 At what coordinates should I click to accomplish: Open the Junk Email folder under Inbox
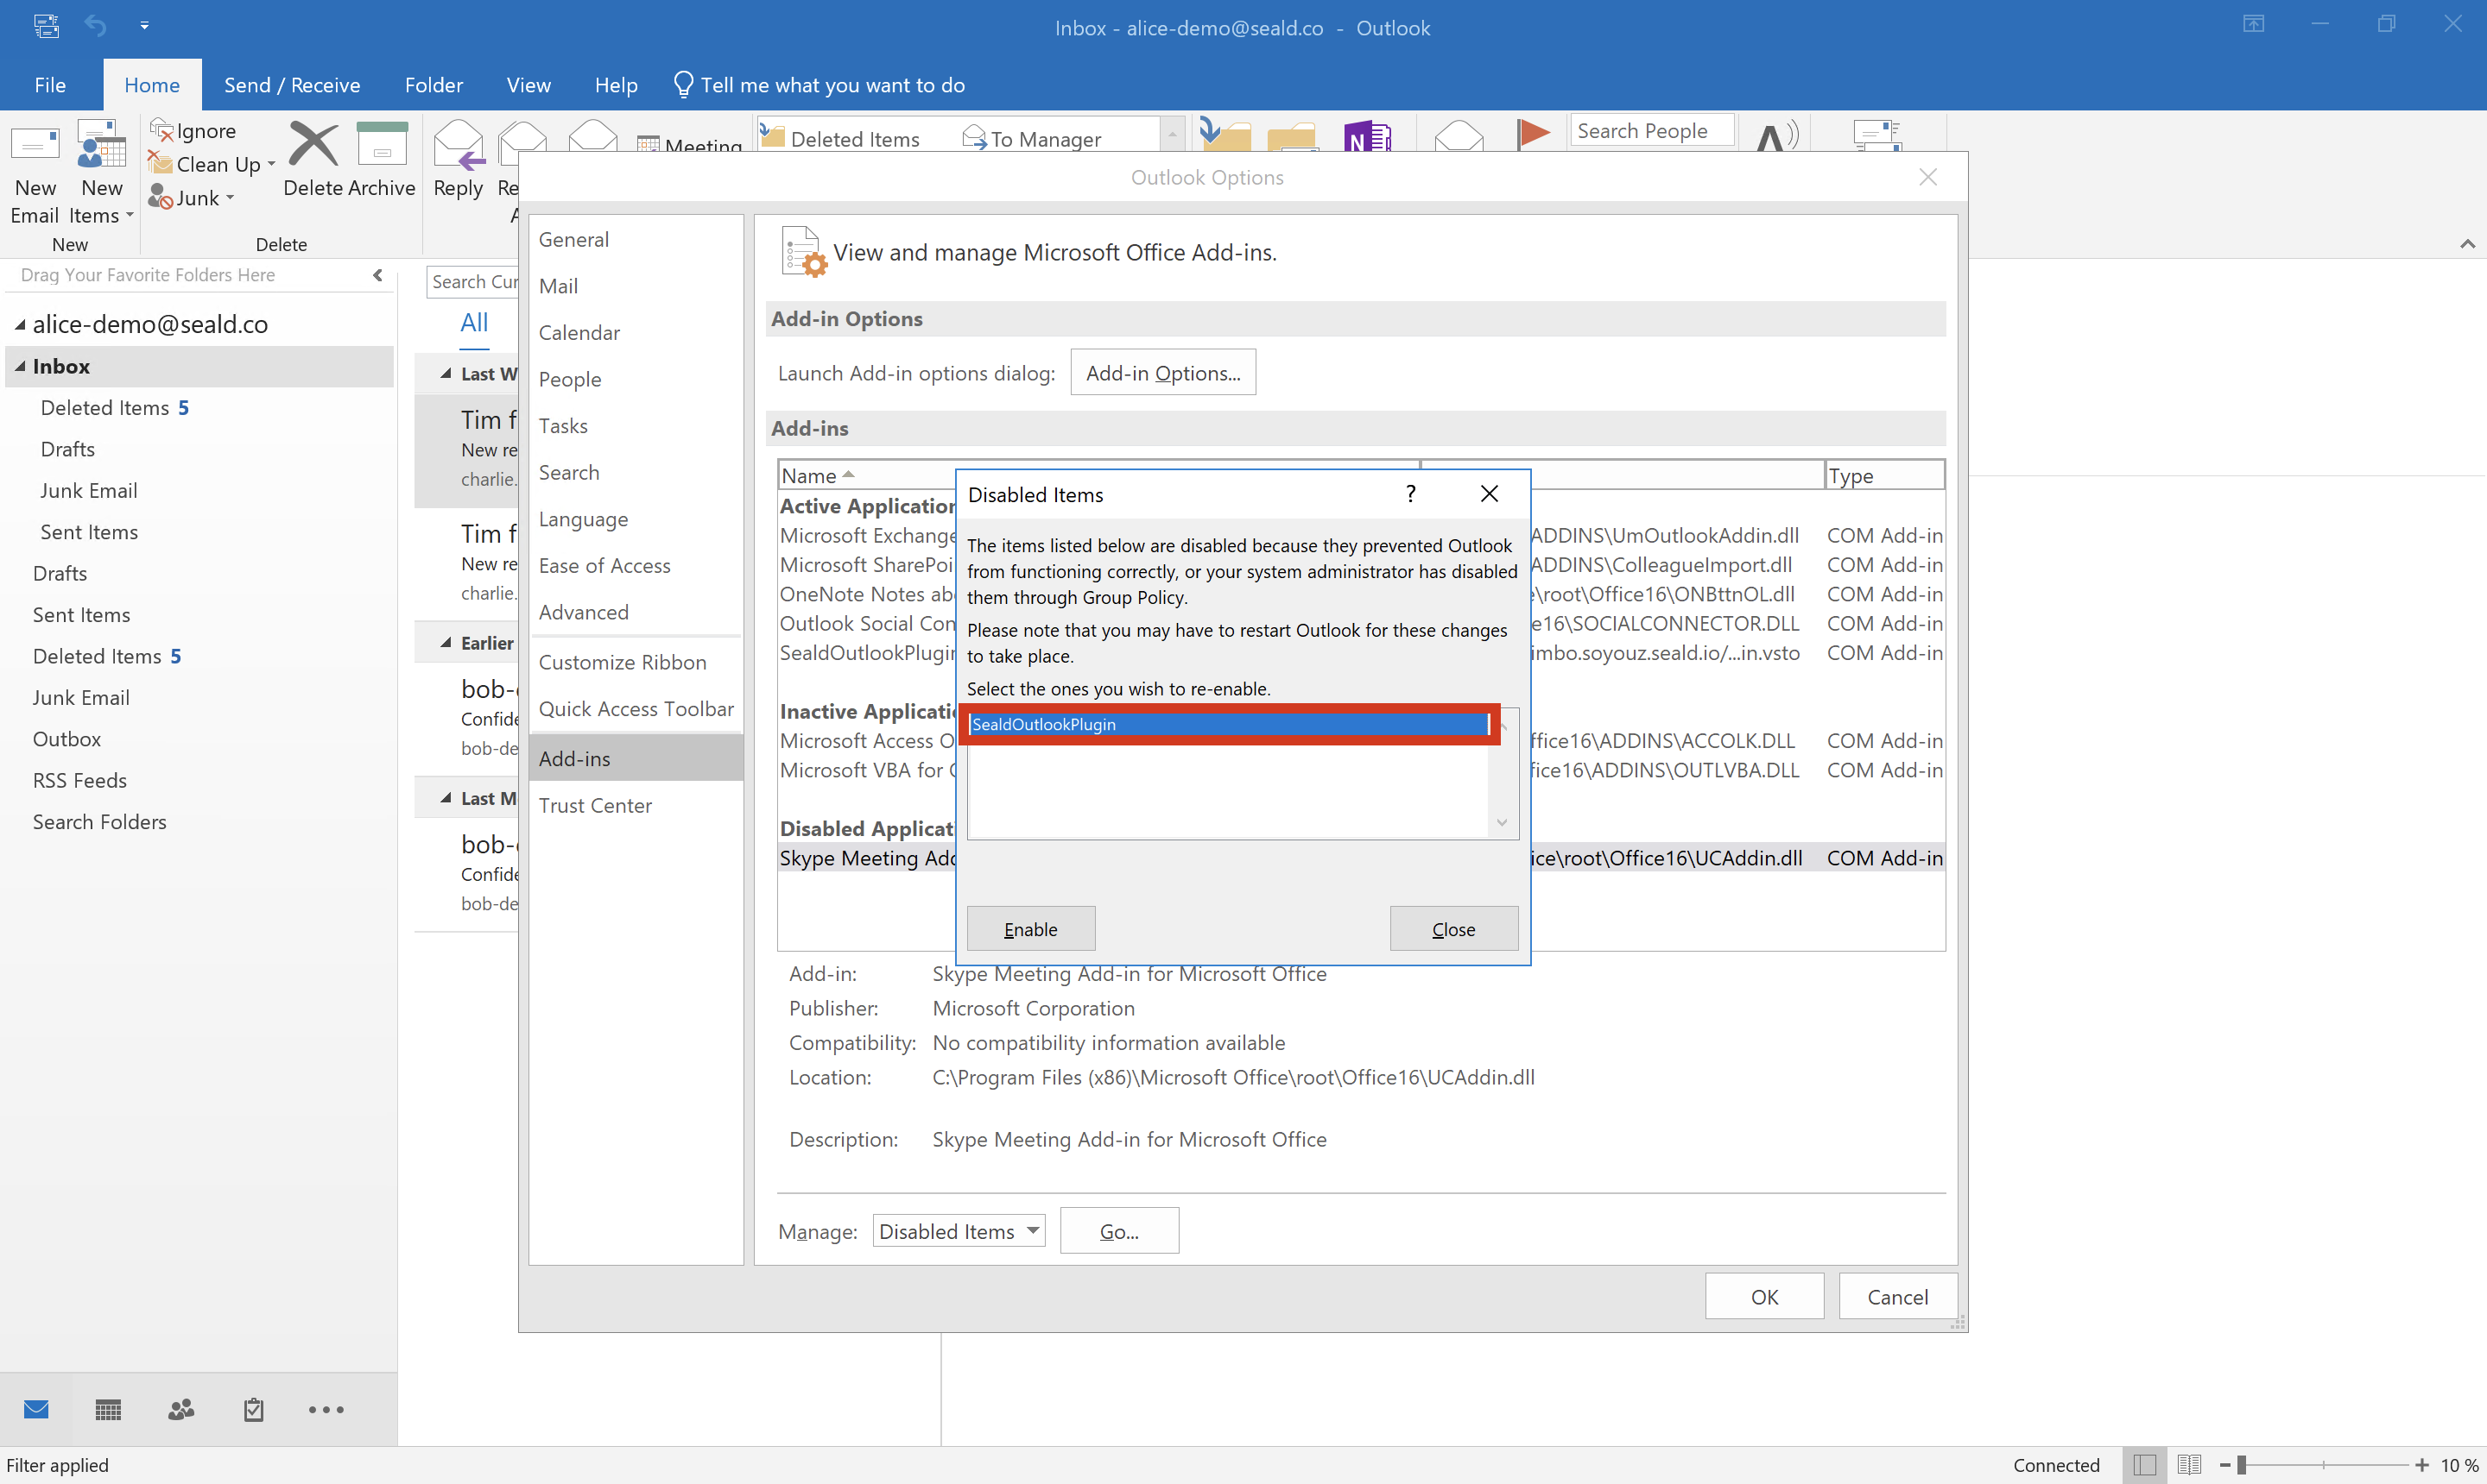[89, 490]
